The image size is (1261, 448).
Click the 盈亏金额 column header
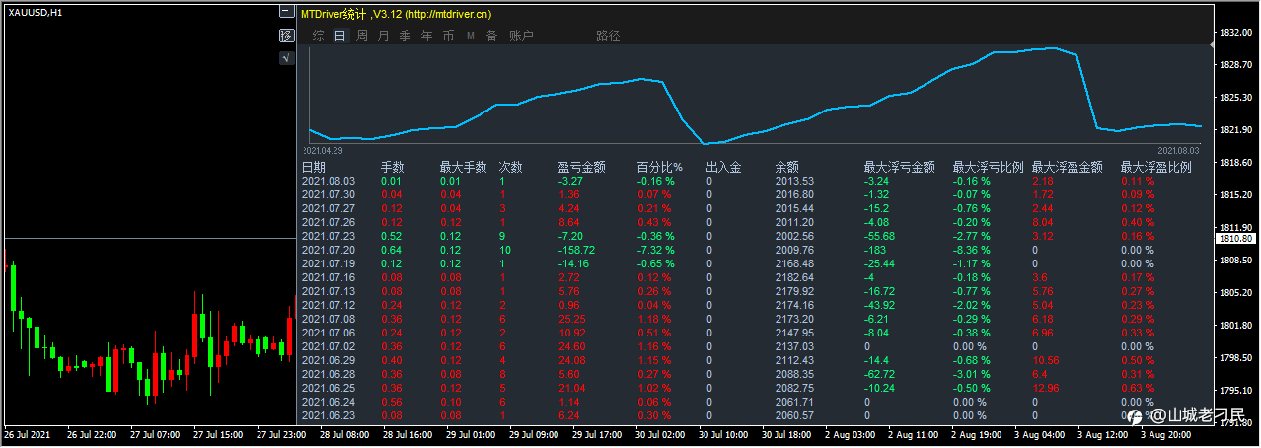click(582, 168)
